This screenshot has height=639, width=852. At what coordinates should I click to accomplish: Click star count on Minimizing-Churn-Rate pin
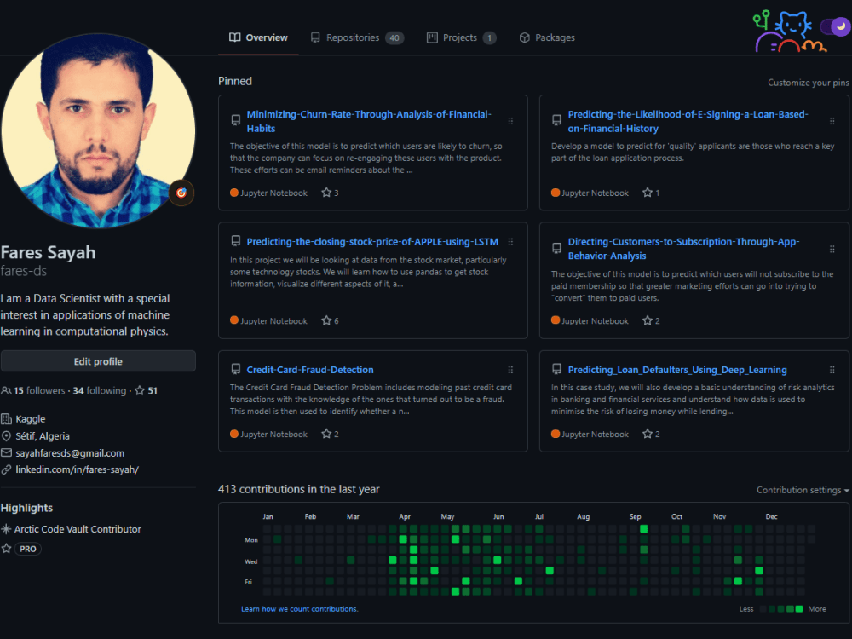click(x=330, y=193)
